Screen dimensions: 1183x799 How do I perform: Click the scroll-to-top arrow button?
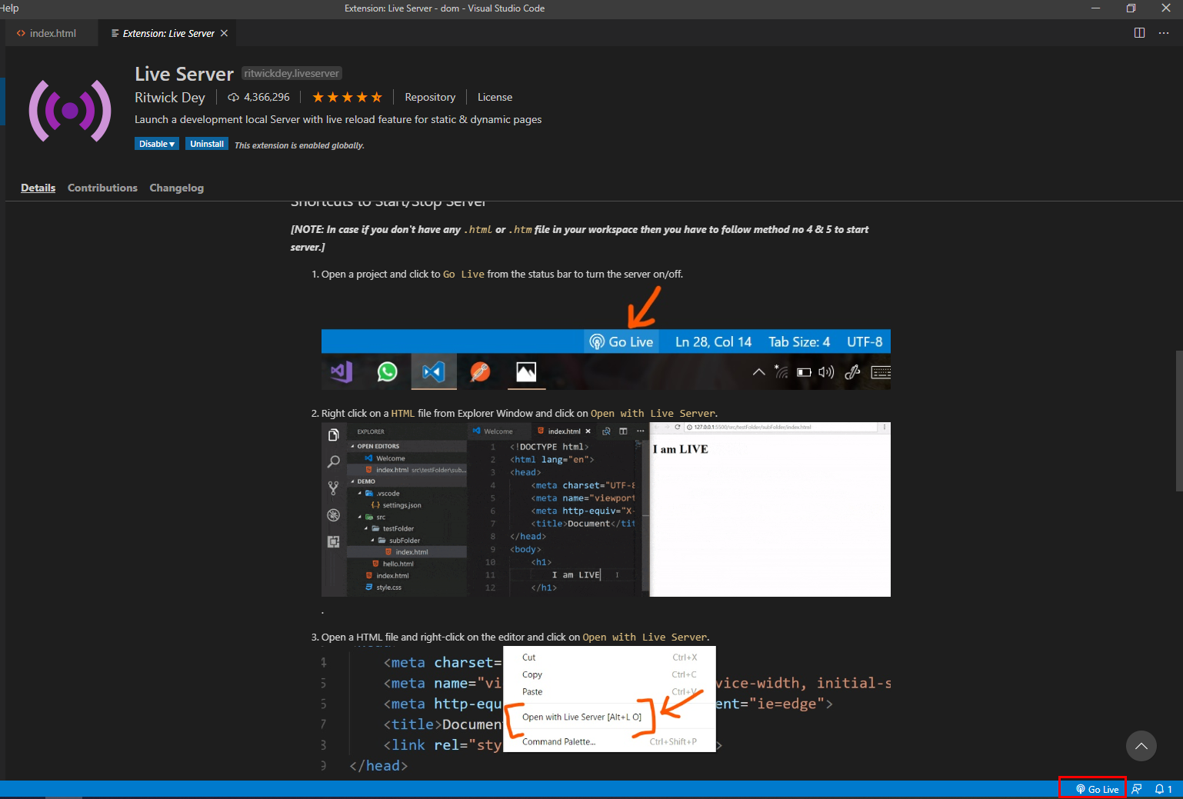[x=1141, y=746]
